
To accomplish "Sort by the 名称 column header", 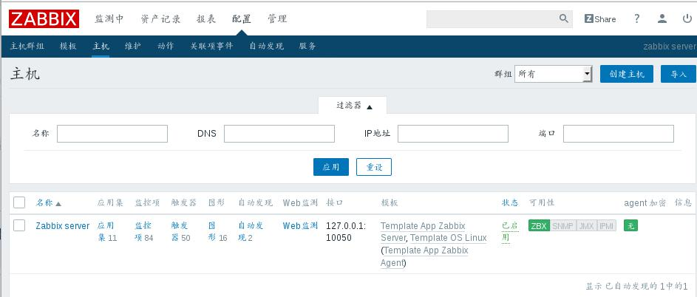I will point(49,202).
